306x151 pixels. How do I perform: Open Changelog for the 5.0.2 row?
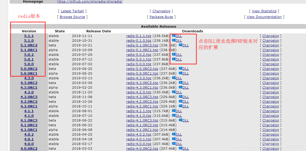click(x=271, y=55)
